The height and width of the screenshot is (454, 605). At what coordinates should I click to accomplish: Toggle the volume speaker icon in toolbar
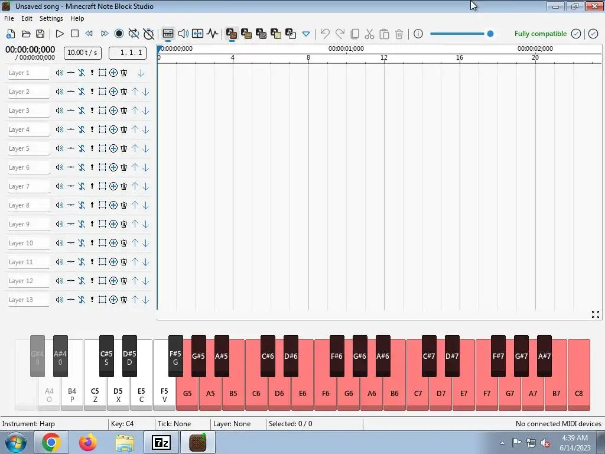(183, 34)
